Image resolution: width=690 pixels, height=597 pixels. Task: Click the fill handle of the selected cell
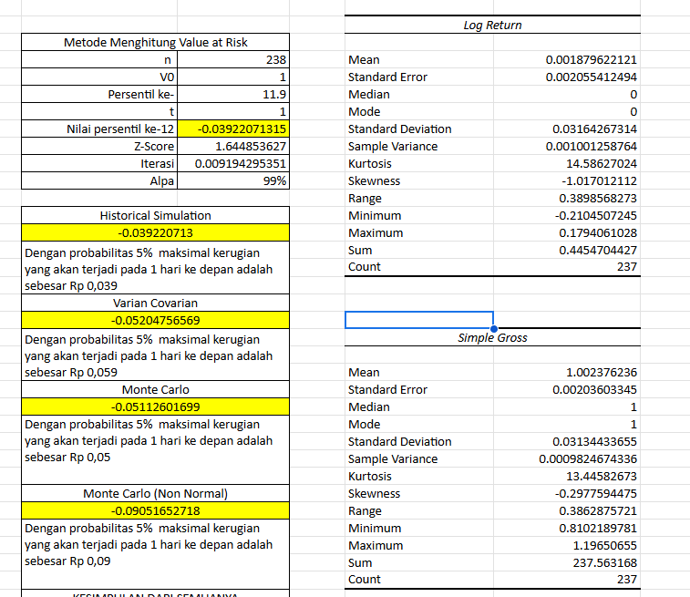(493, 327)
